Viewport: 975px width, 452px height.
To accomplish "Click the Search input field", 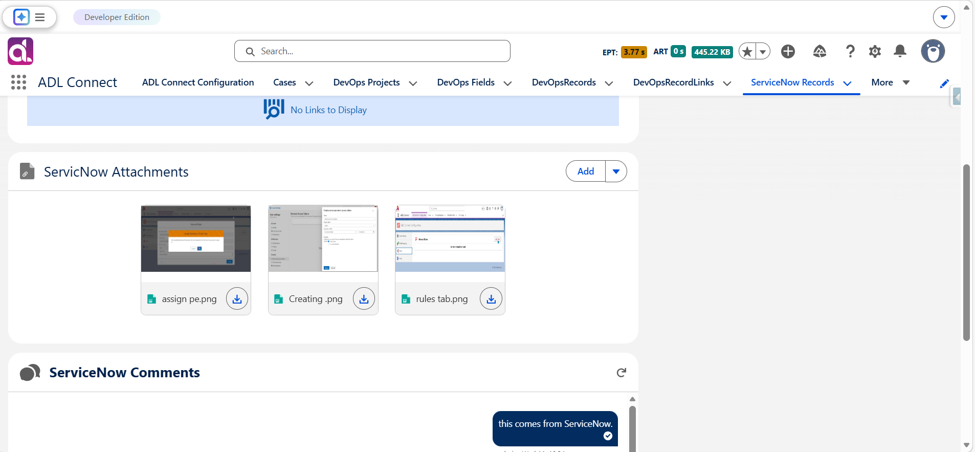I will coord(372,51).
